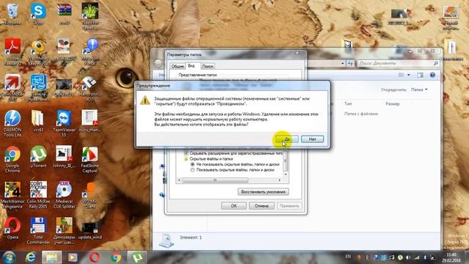The height and width of the screenshot is (264, 469).
Task: Open the uTorrent desktop shortcut
Action: [38, 156]
